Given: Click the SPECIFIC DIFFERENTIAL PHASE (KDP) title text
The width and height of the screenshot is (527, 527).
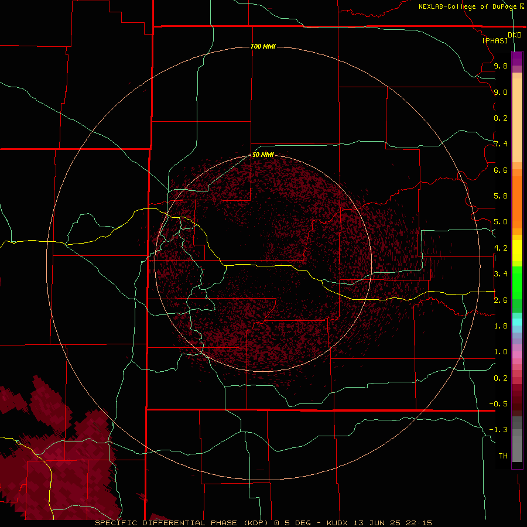Looking at the screenshot, I should [183, 523].
